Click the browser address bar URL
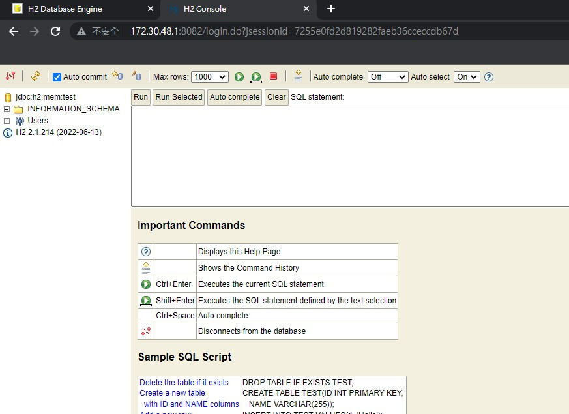The height and width of the screenshot is (414, 569). 294,31
